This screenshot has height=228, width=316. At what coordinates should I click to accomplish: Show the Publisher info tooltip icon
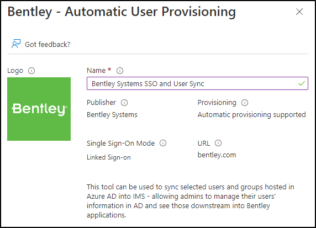click(x=124, y=103)
